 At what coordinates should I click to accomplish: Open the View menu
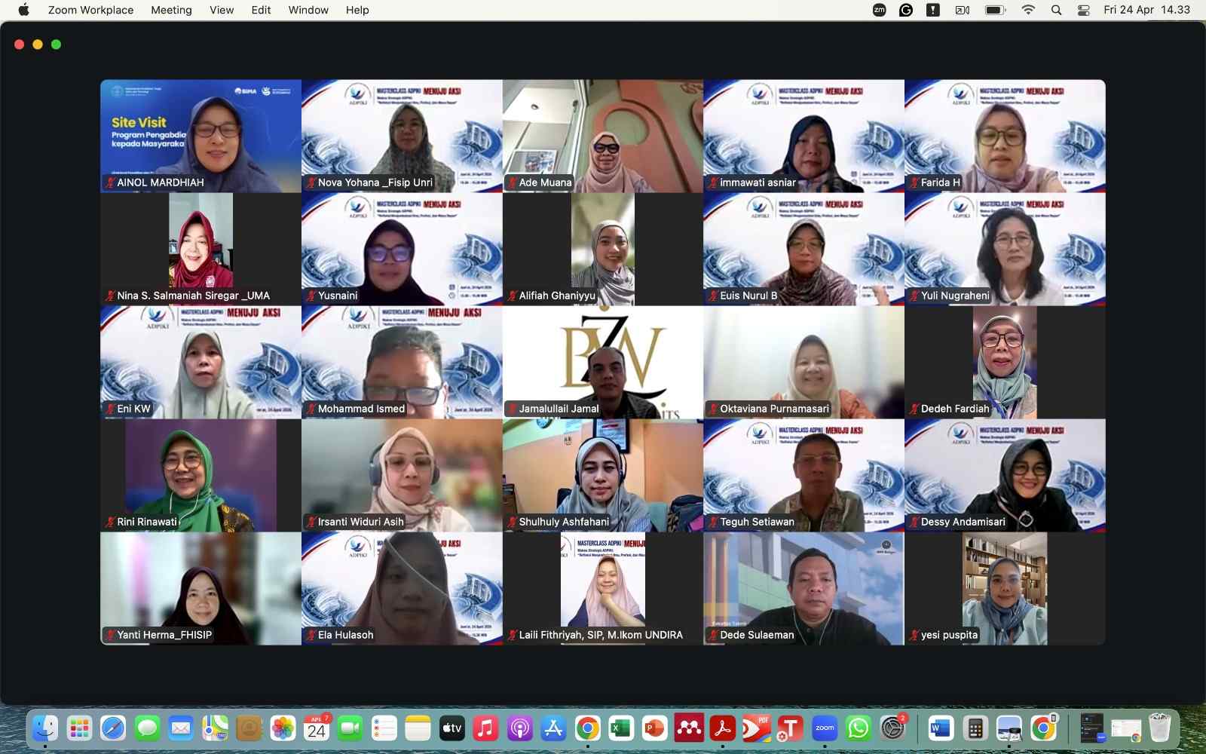[x=222, y=10]
